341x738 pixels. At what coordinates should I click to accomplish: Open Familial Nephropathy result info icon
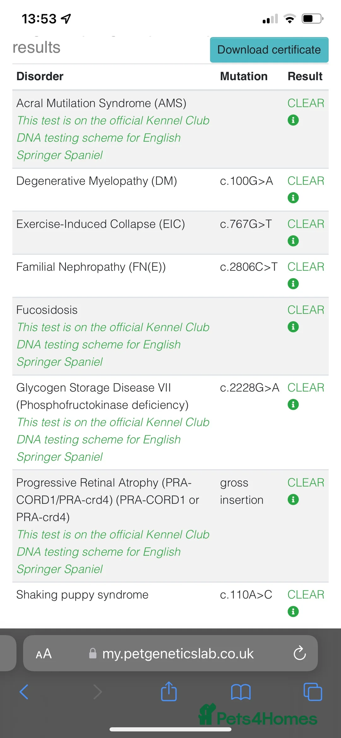[x=293, y=284]
